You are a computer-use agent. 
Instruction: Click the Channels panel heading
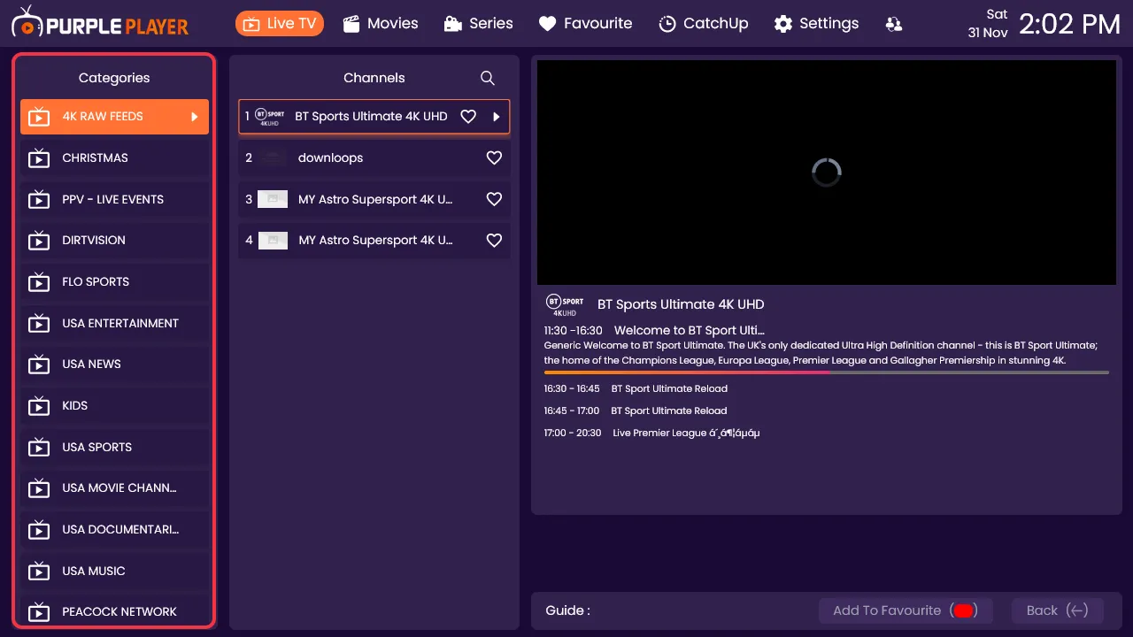coord(374,78)
